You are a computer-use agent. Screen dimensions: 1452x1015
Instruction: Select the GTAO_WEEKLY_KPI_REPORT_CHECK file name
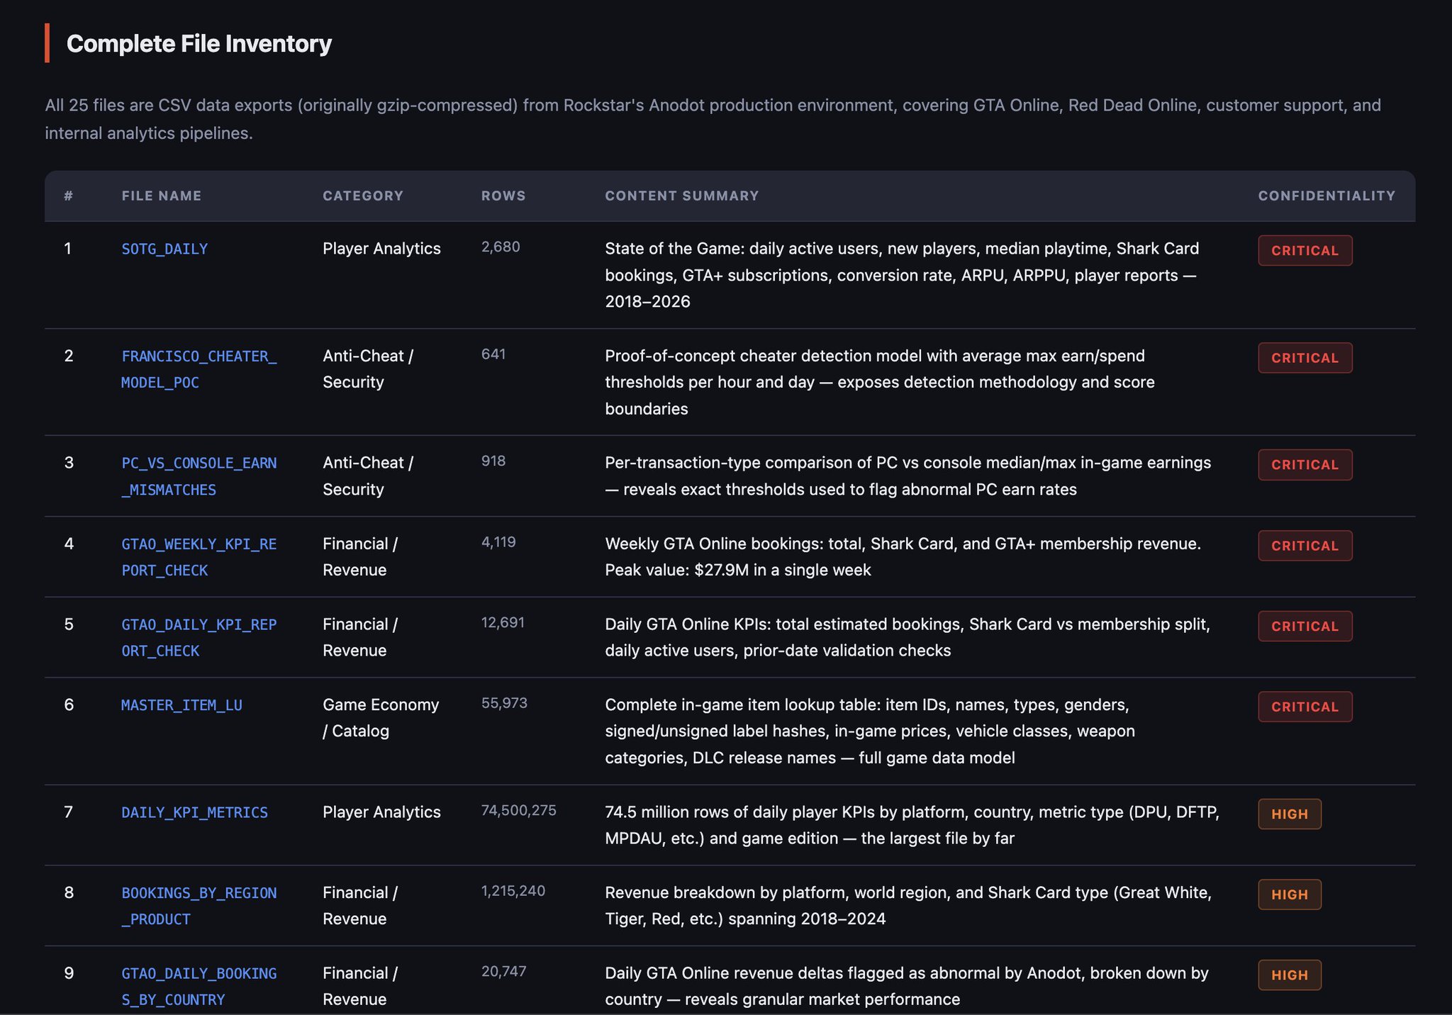point(199,544)
